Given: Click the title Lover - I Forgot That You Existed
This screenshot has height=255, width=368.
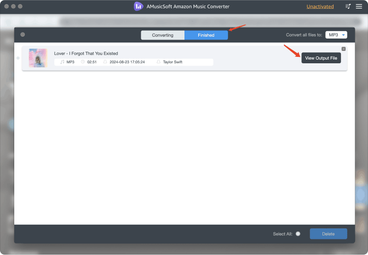Looking at the screenshot, I should tap(86, 53).
